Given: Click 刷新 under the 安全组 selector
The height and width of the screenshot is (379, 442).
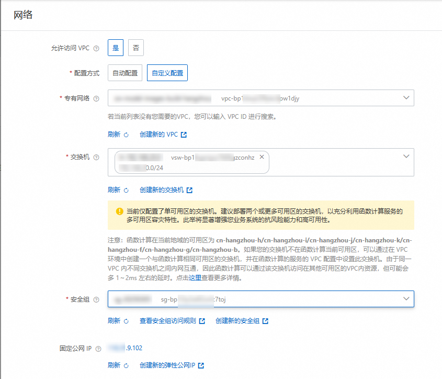Looking at the screenshot, I should coord(114,320).
